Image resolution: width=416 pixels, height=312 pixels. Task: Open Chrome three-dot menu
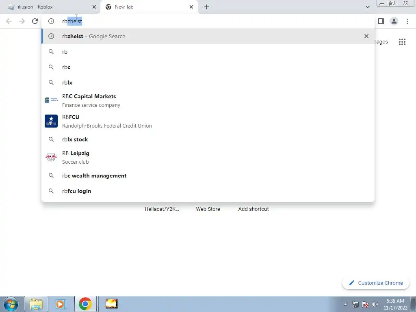[407, 21]
